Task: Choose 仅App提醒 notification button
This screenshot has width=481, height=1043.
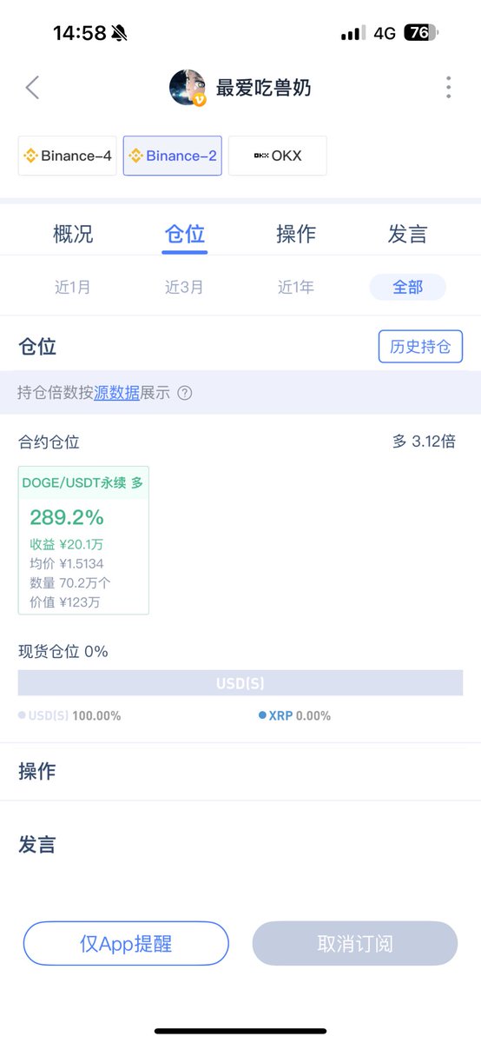Action: click(126, 944)
